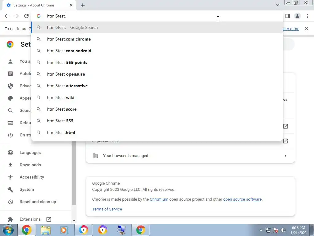Click the Settings sidebar scrollbar thumb
Screen dimensions: 314x236
74,173
